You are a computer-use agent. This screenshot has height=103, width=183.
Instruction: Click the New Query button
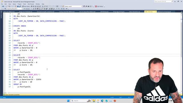click(26, 6)
